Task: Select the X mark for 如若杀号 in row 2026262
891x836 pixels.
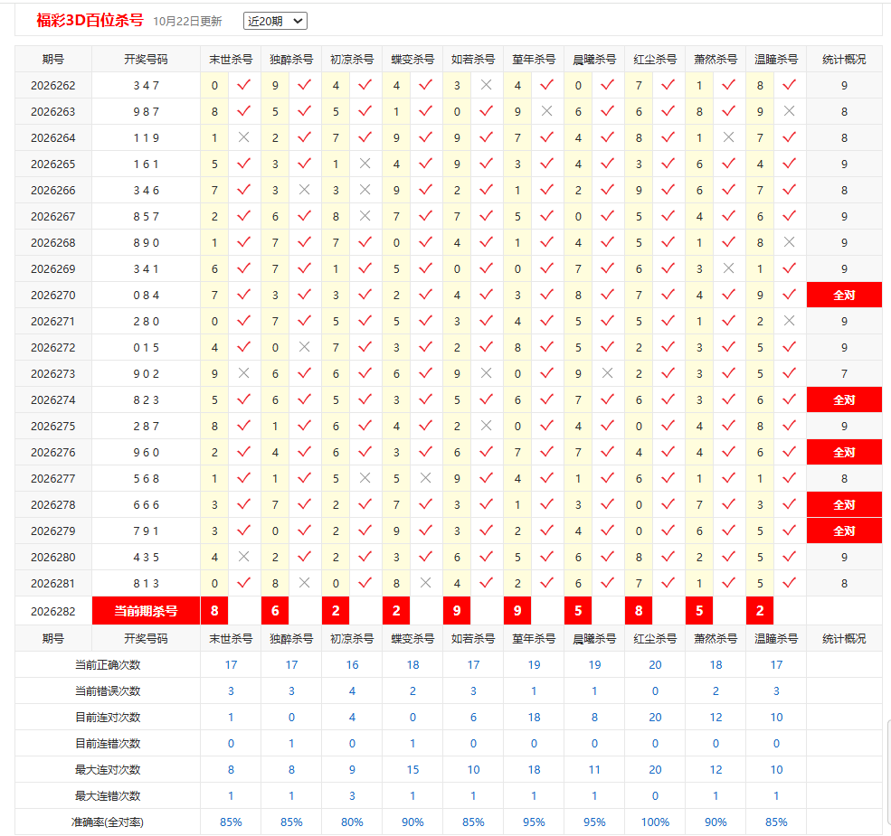Action: click(x=486, y=85)
